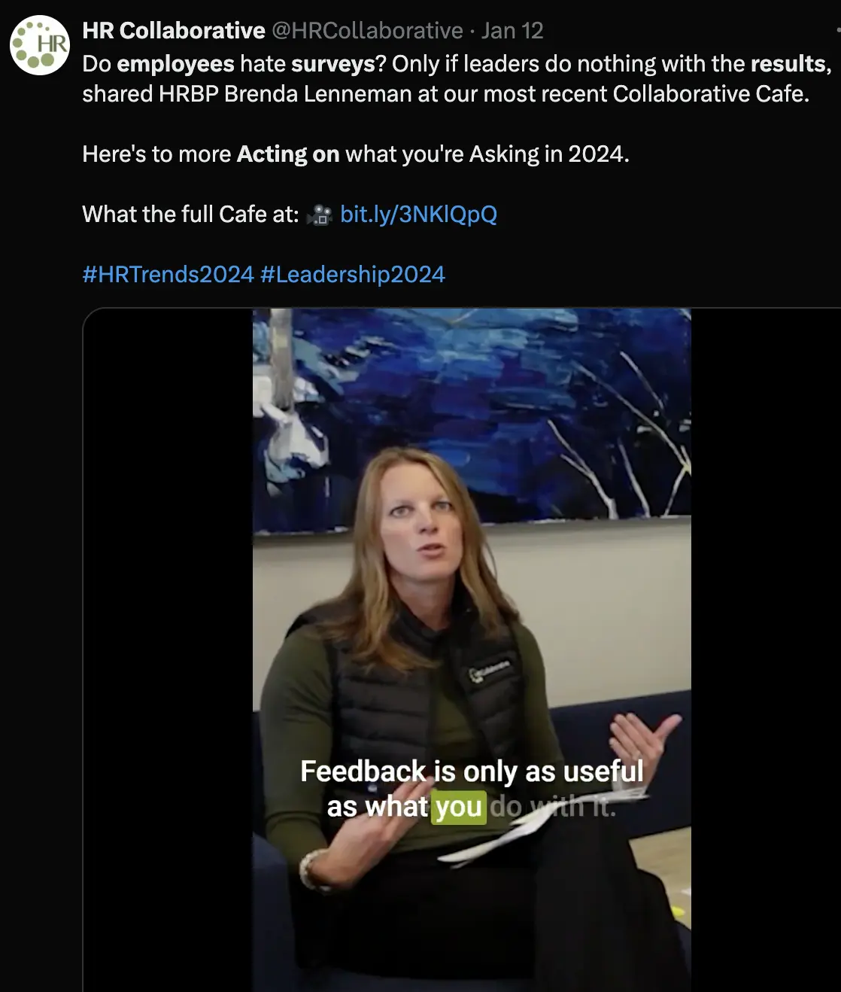Open the #Leadership2024 hashtag
The width and height of the screenshot is (841, 992).
click(x=353, y=275)
